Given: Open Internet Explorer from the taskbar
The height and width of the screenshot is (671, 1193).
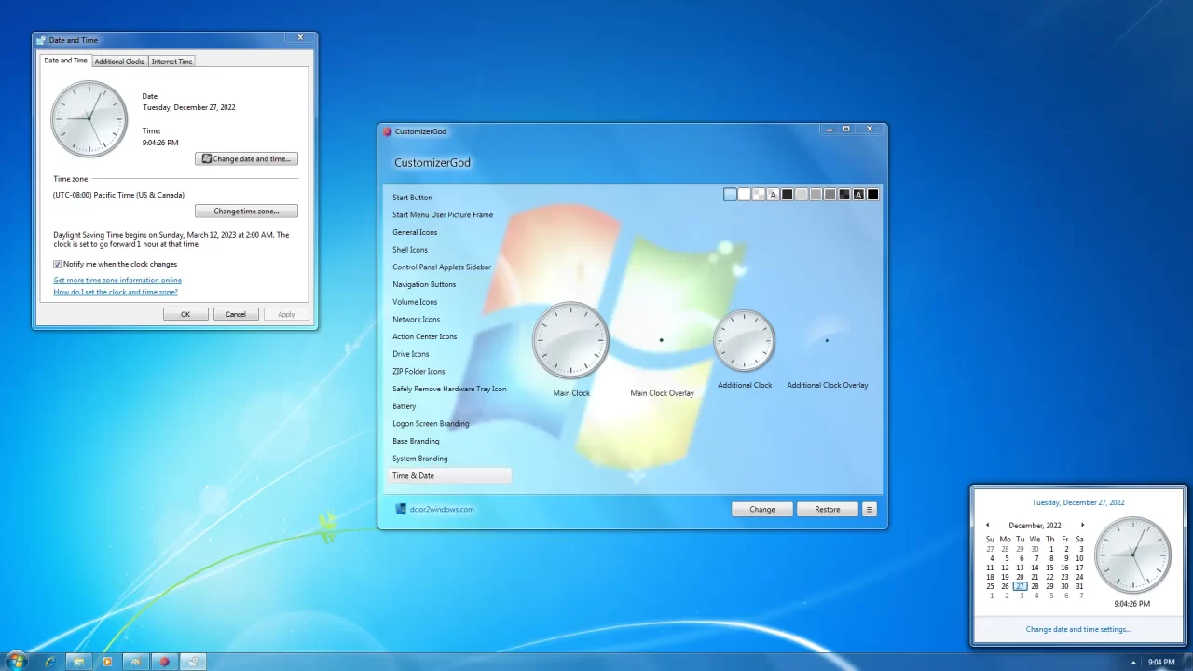Looking at the screenshot, I should [x=50, y=662].
